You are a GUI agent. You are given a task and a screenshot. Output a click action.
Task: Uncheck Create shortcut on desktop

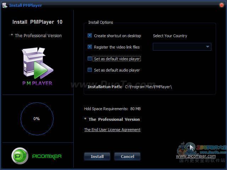pyautogui.click(x=90, y=35)
